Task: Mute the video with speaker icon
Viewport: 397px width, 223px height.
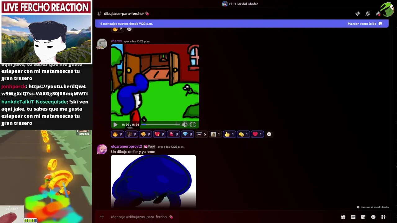Action: (x=185, y=125)
